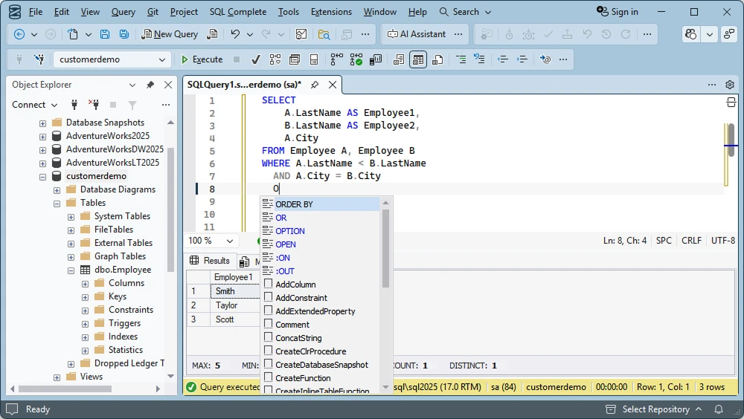The height and width of the screenshot is (419, 744).
Task: Tick the ConcatString snippet checkbox
Action: click(268, 337)
